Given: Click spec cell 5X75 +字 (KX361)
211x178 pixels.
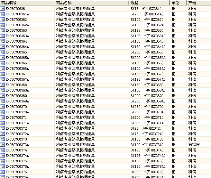Looking at the screenshot, I should [x=146, y=9].
